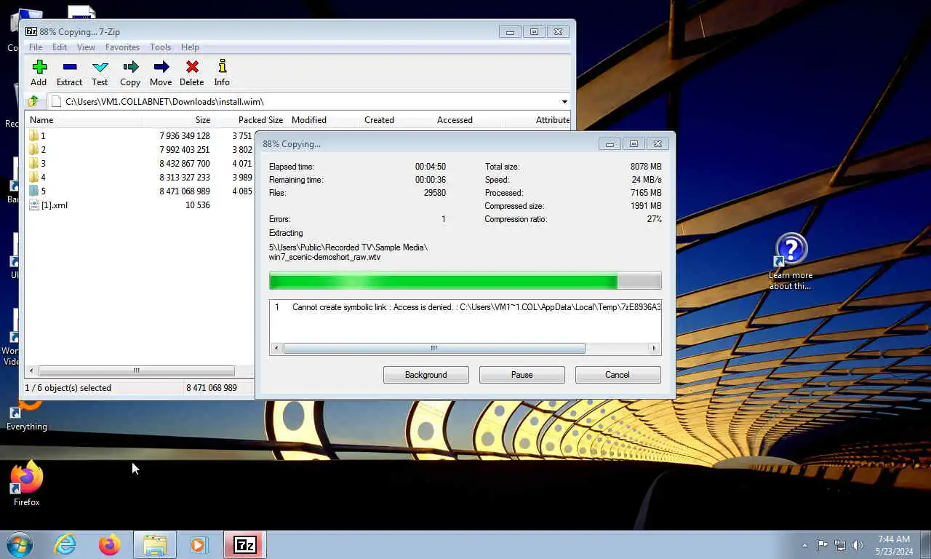This screenshot has width=931, height=559.
Task: Click size value 10 536 of [1].xml
Action: coord(197,205)
